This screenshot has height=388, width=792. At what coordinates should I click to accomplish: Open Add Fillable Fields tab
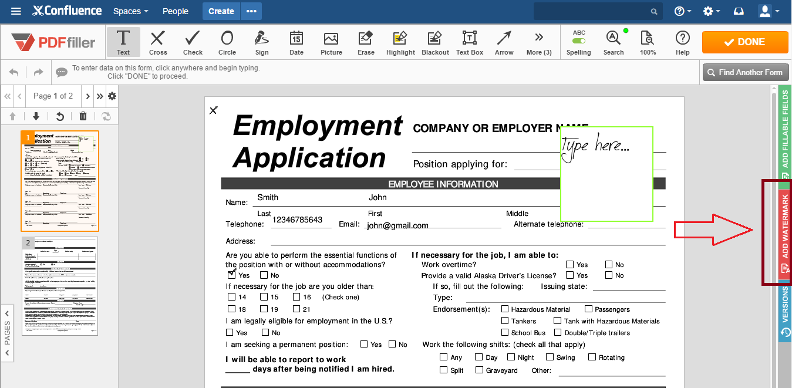[785, 136]
